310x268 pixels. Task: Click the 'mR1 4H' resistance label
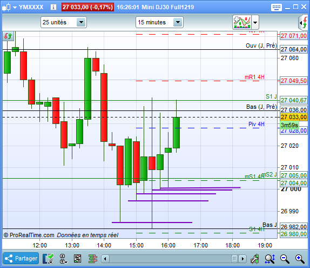[x=254, y=77]
